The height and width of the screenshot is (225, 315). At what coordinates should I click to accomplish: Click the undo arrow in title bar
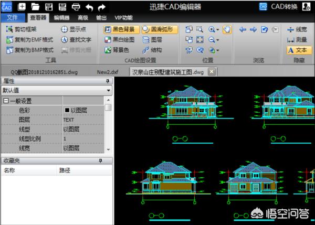(89, 7)
